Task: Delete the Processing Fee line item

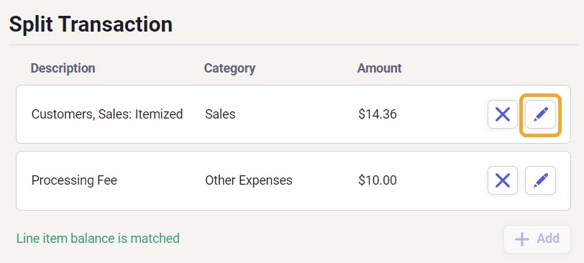Action: click(503, 180)
